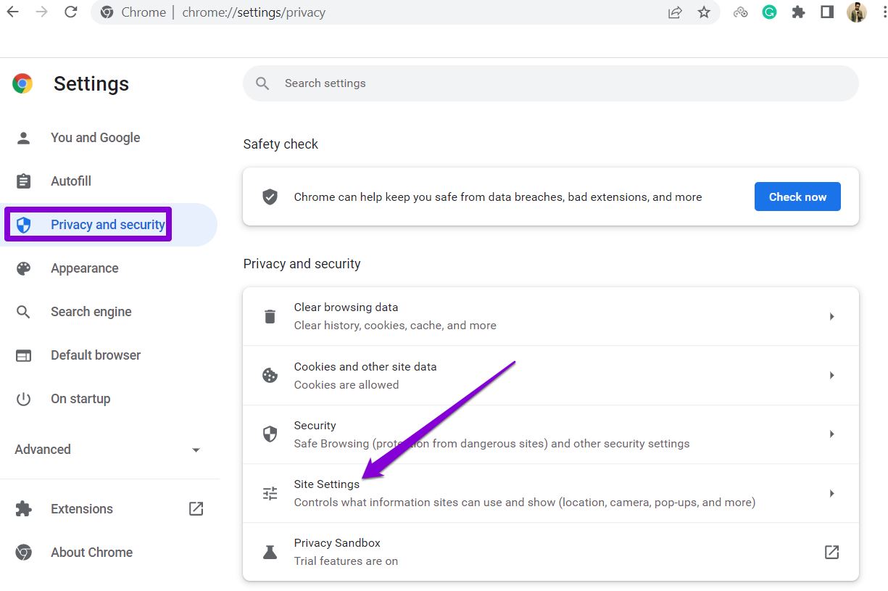Open Extensions from the sidebar

pos(109,509)
